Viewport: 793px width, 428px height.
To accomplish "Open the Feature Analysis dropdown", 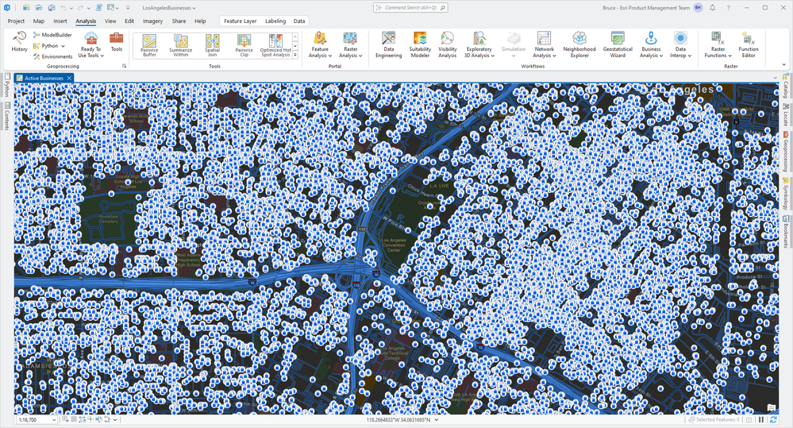I will [320, 44].
